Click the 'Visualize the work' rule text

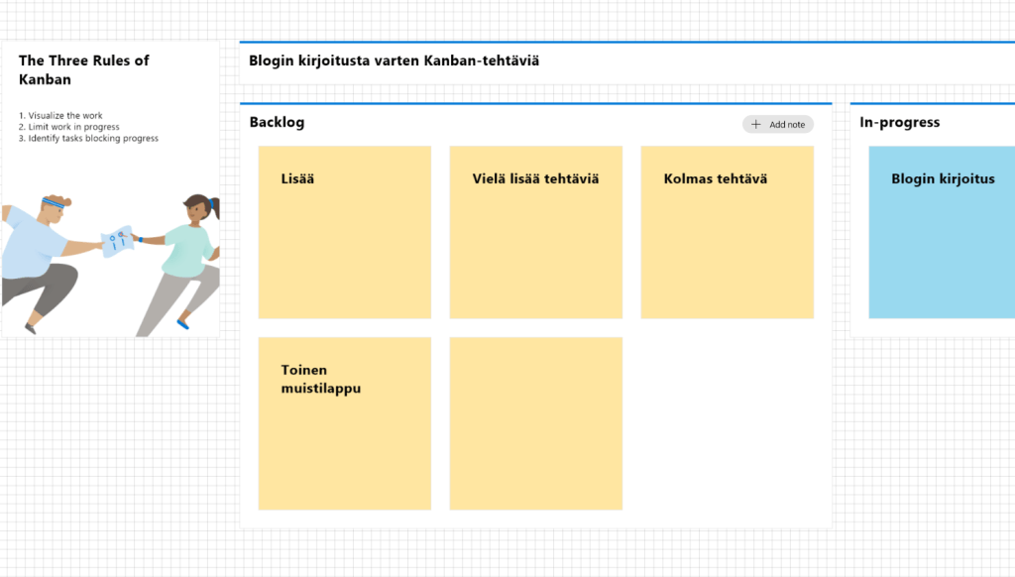60,116
